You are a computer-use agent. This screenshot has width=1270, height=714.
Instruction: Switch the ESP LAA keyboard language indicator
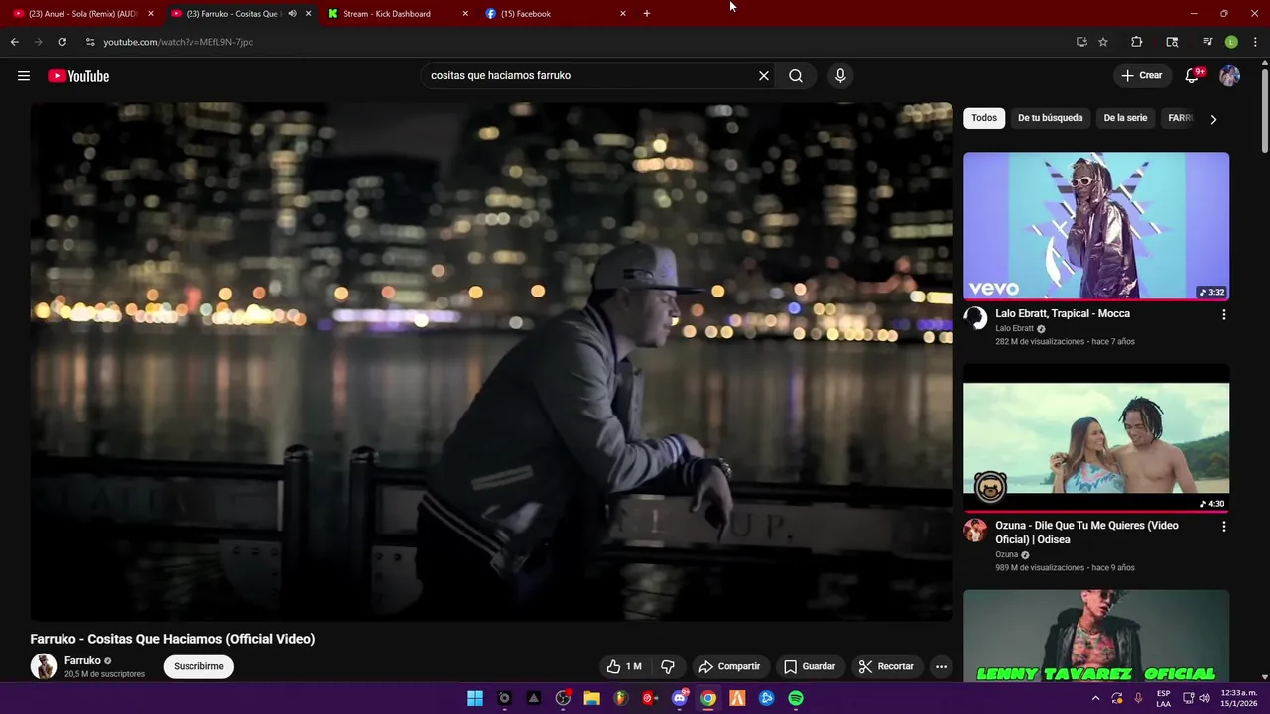[1164, 698]
